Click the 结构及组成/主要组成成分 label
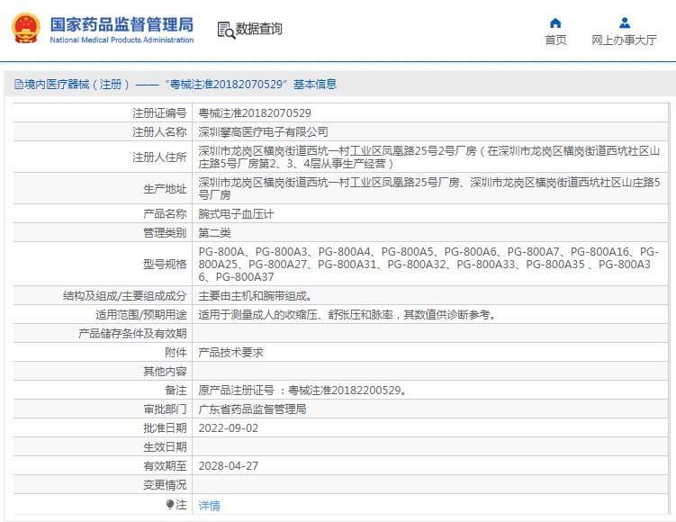This screenshot has width=676, height=522. tap(124, 296)
